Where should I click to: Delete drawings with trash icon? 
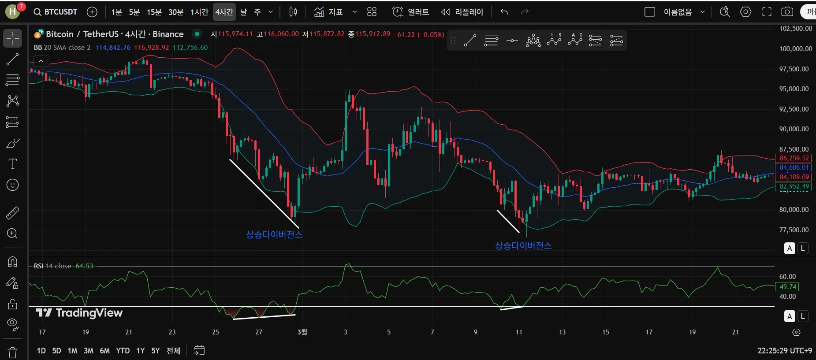pyautogui.click(x=12, y=353)
